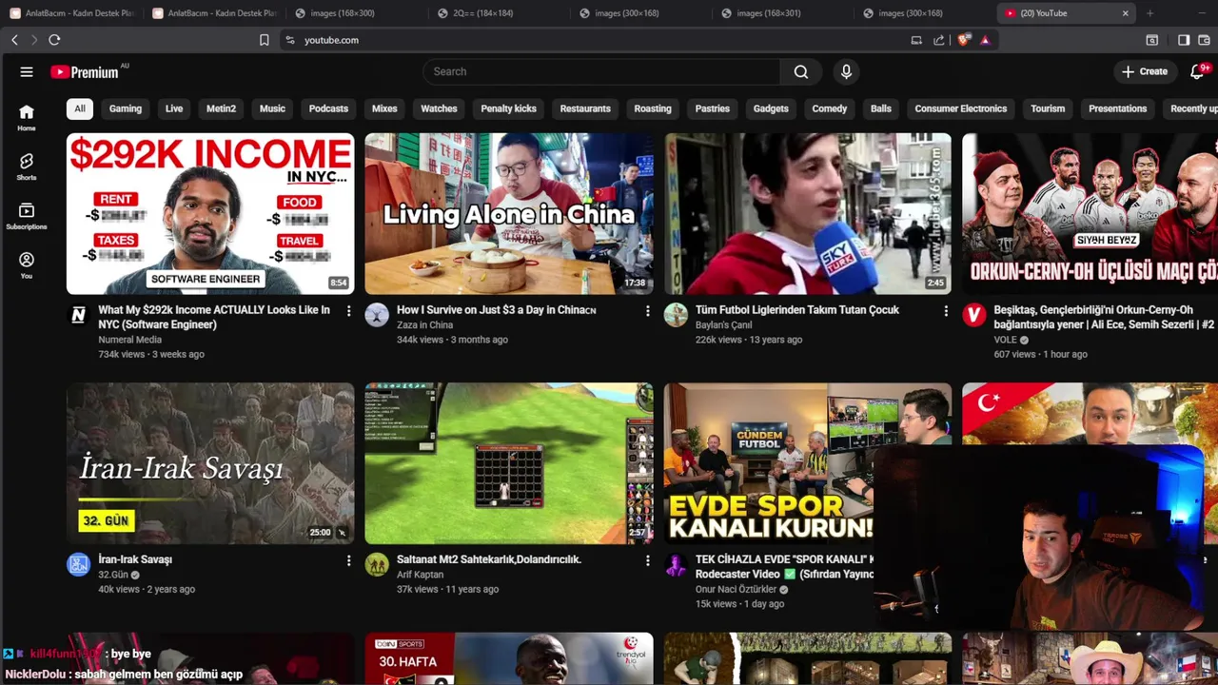Open Numeral Media channel avatar
The image size is (1218, 685).
pos(78,315)
